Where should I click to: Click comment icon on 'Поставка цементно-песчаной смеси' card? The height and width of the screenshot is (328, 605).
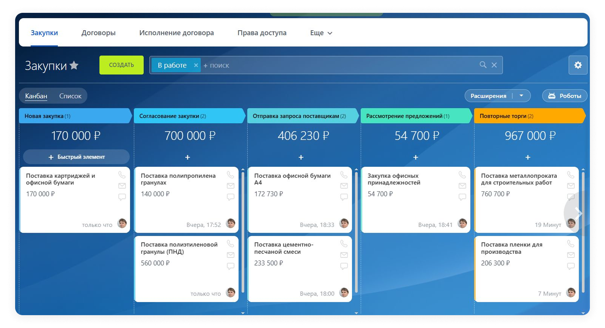pyautogui.click(x=344, y=266)
